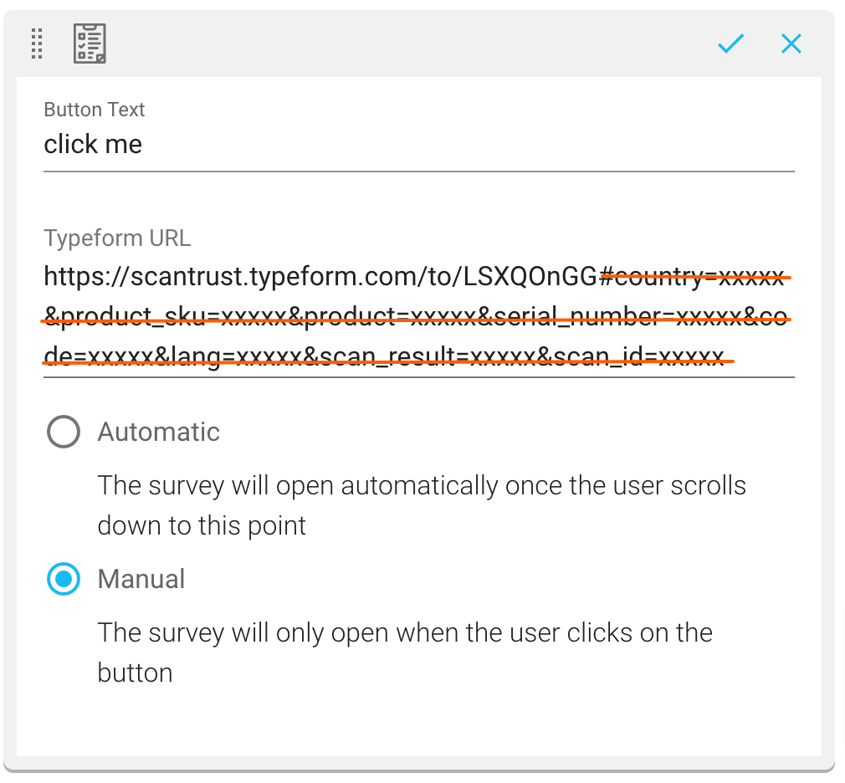Confirm changes with the checkmark icon

730,43
